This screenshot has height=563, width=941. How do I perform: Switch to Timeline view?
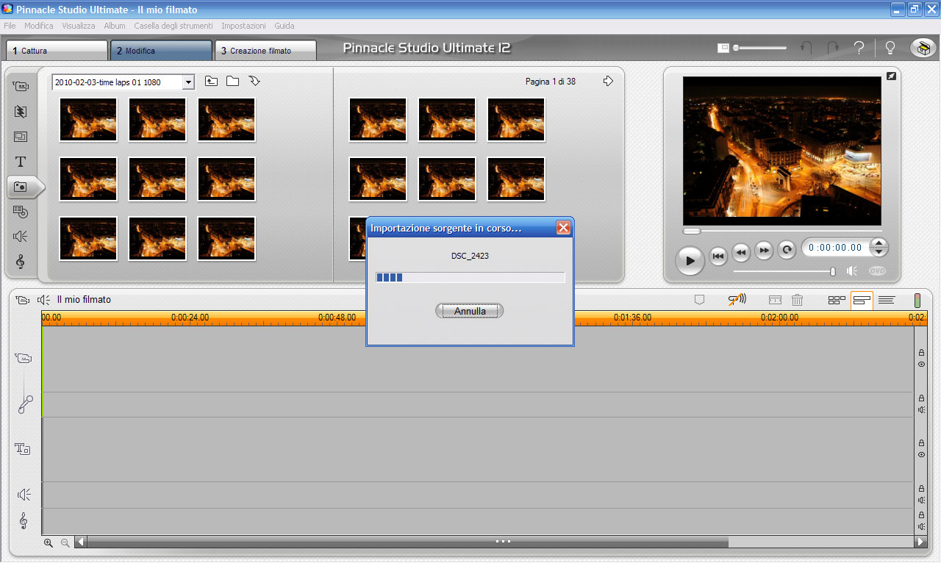[862, 300]
